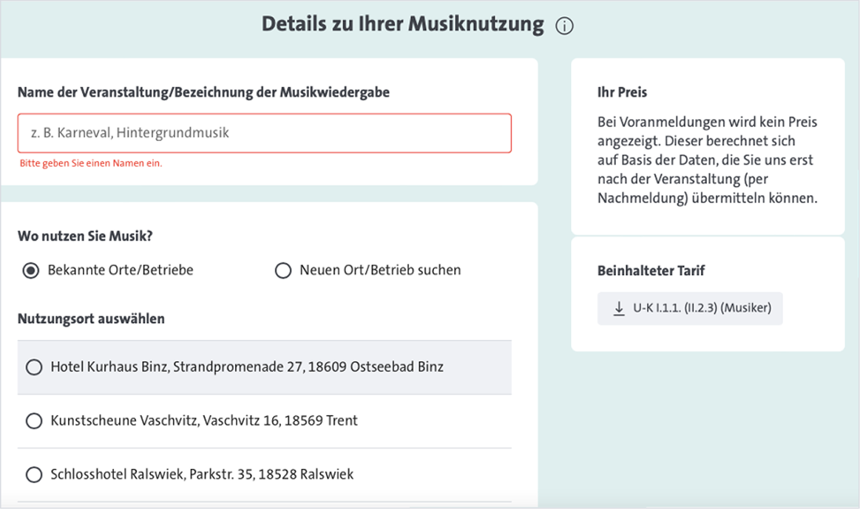Select Hotel Kurhaus Binz as Nutzungsort
Screen dimensions: 860x509
[33, 367]
